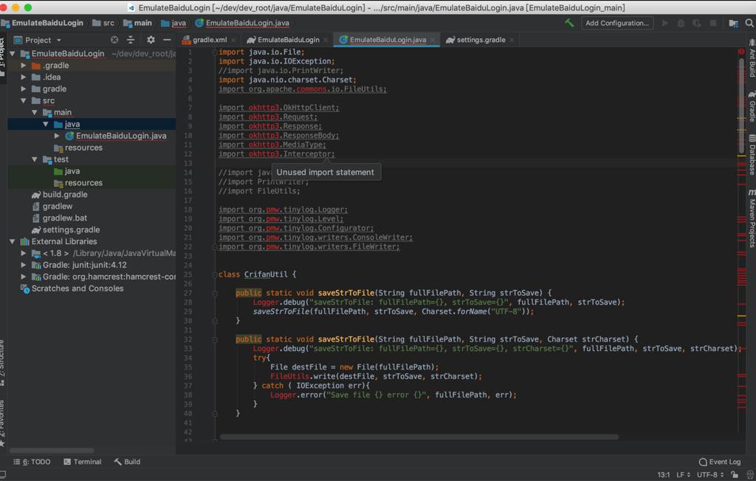Click the Scroll from Source target icon

tap(114, 40)
